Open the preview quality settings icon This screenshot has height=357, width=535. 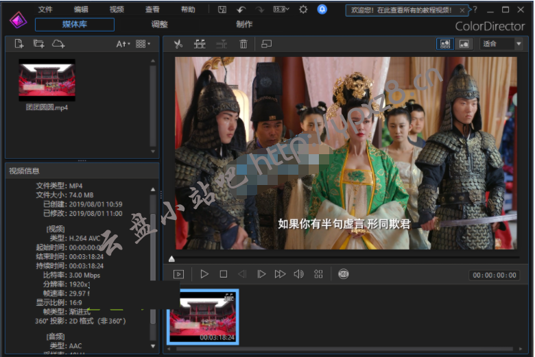coord(318,274)
